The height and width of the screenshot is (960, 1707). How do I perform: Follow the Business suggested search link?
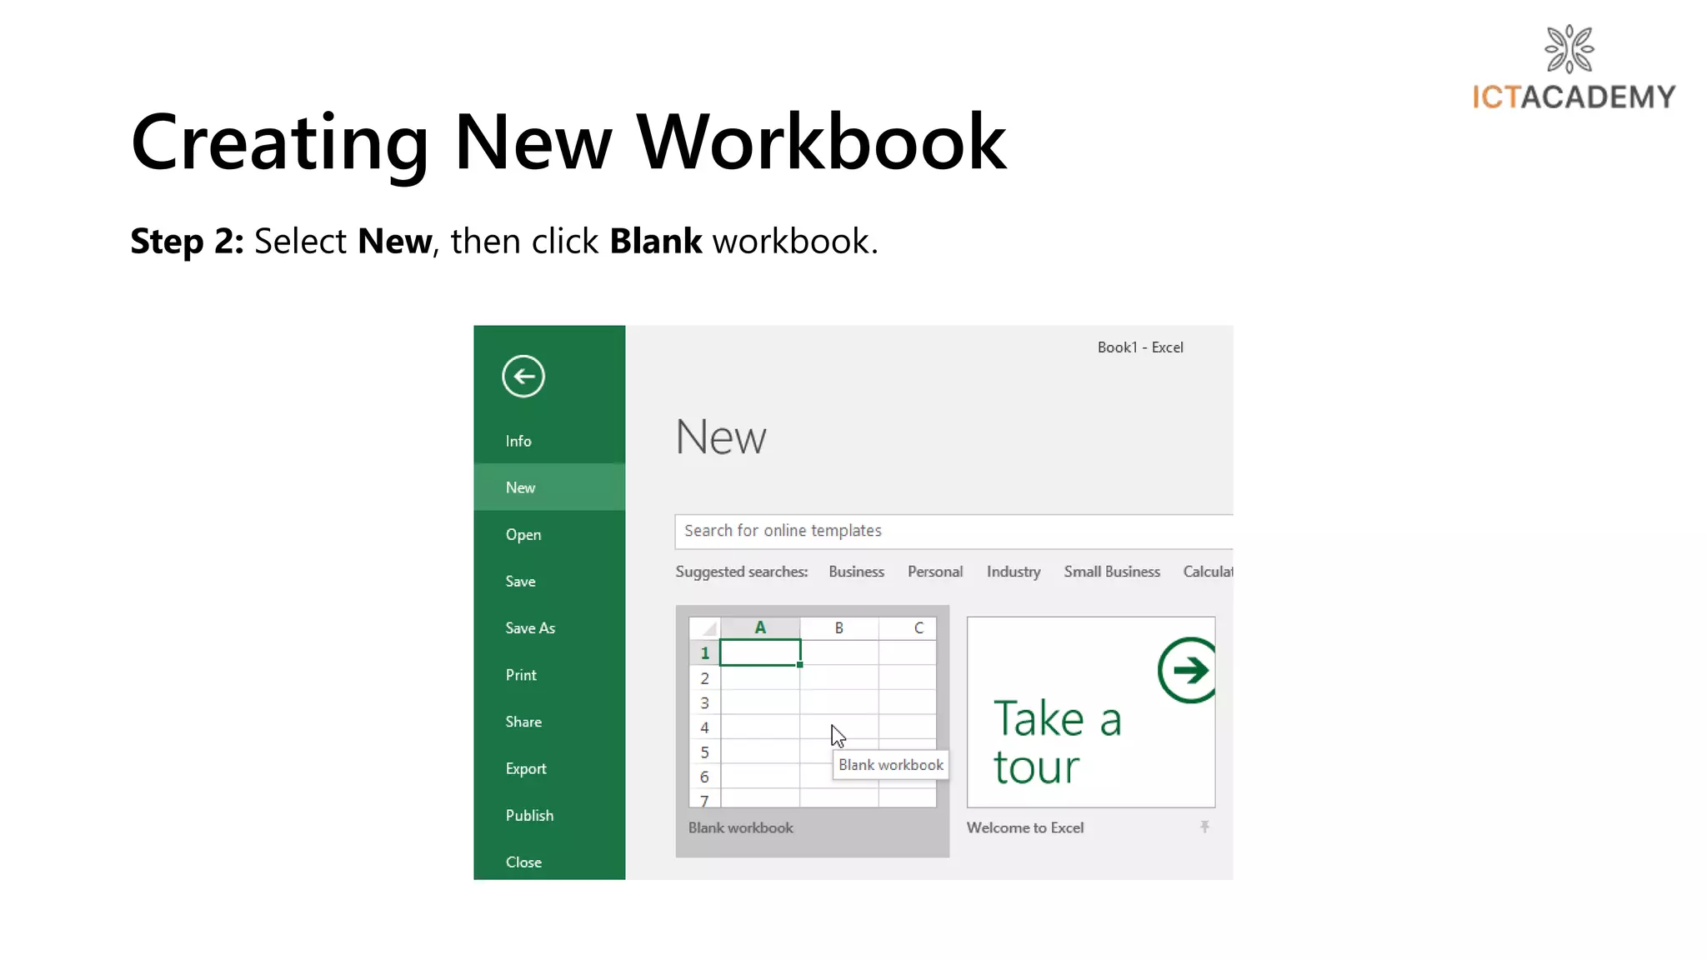coord(856,572)
